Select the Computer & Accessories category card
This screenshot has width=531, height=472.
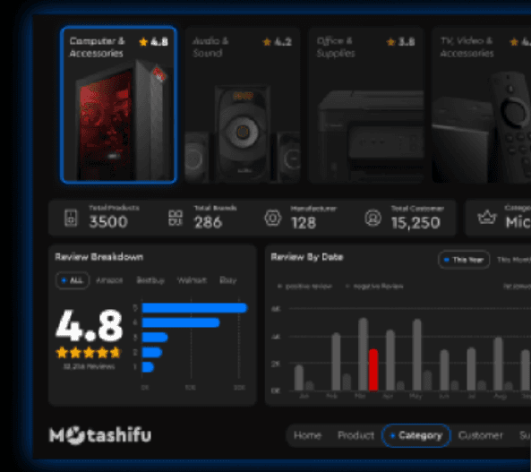tap(118, 105)
